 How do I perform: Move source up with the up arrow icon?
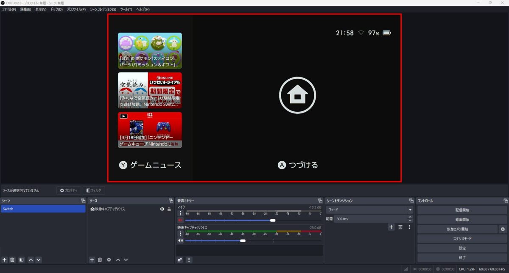tap(118, 259)
